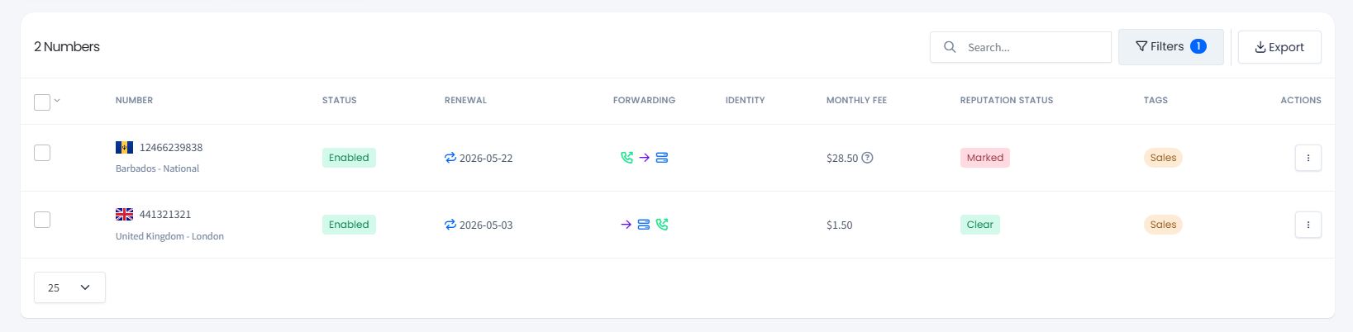Click the Clear reputation status badge
The width and height of the screenshot is (1353, 332).
click(x=980, y=225)
